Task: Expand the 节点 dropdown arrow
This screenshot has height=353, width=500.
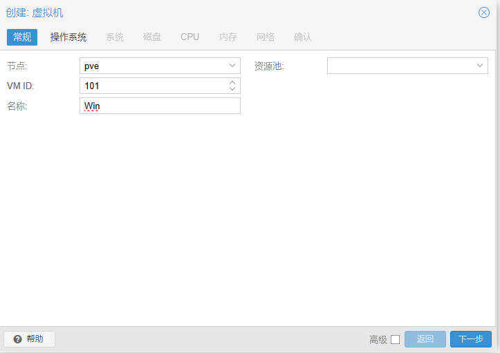Action: click(232, 66)
